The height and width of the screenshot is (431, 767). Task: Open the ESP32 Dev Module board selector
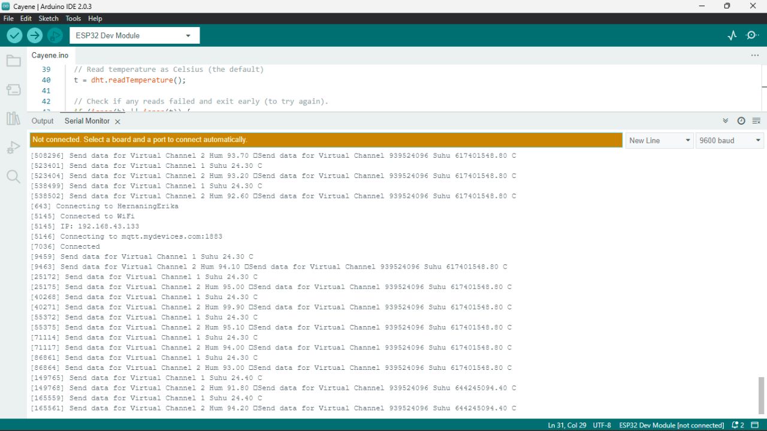coord(135,35)
